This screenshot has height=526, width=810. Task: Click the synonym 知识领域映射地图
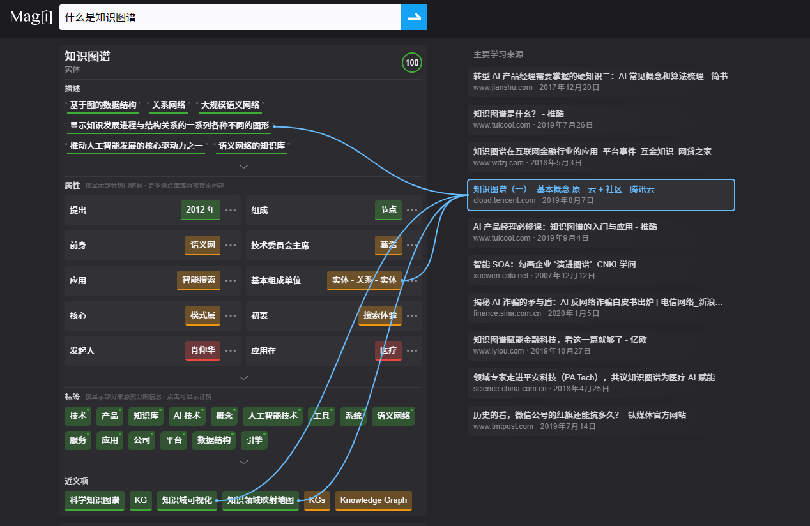pyautogui.click(x=261, y=500)
